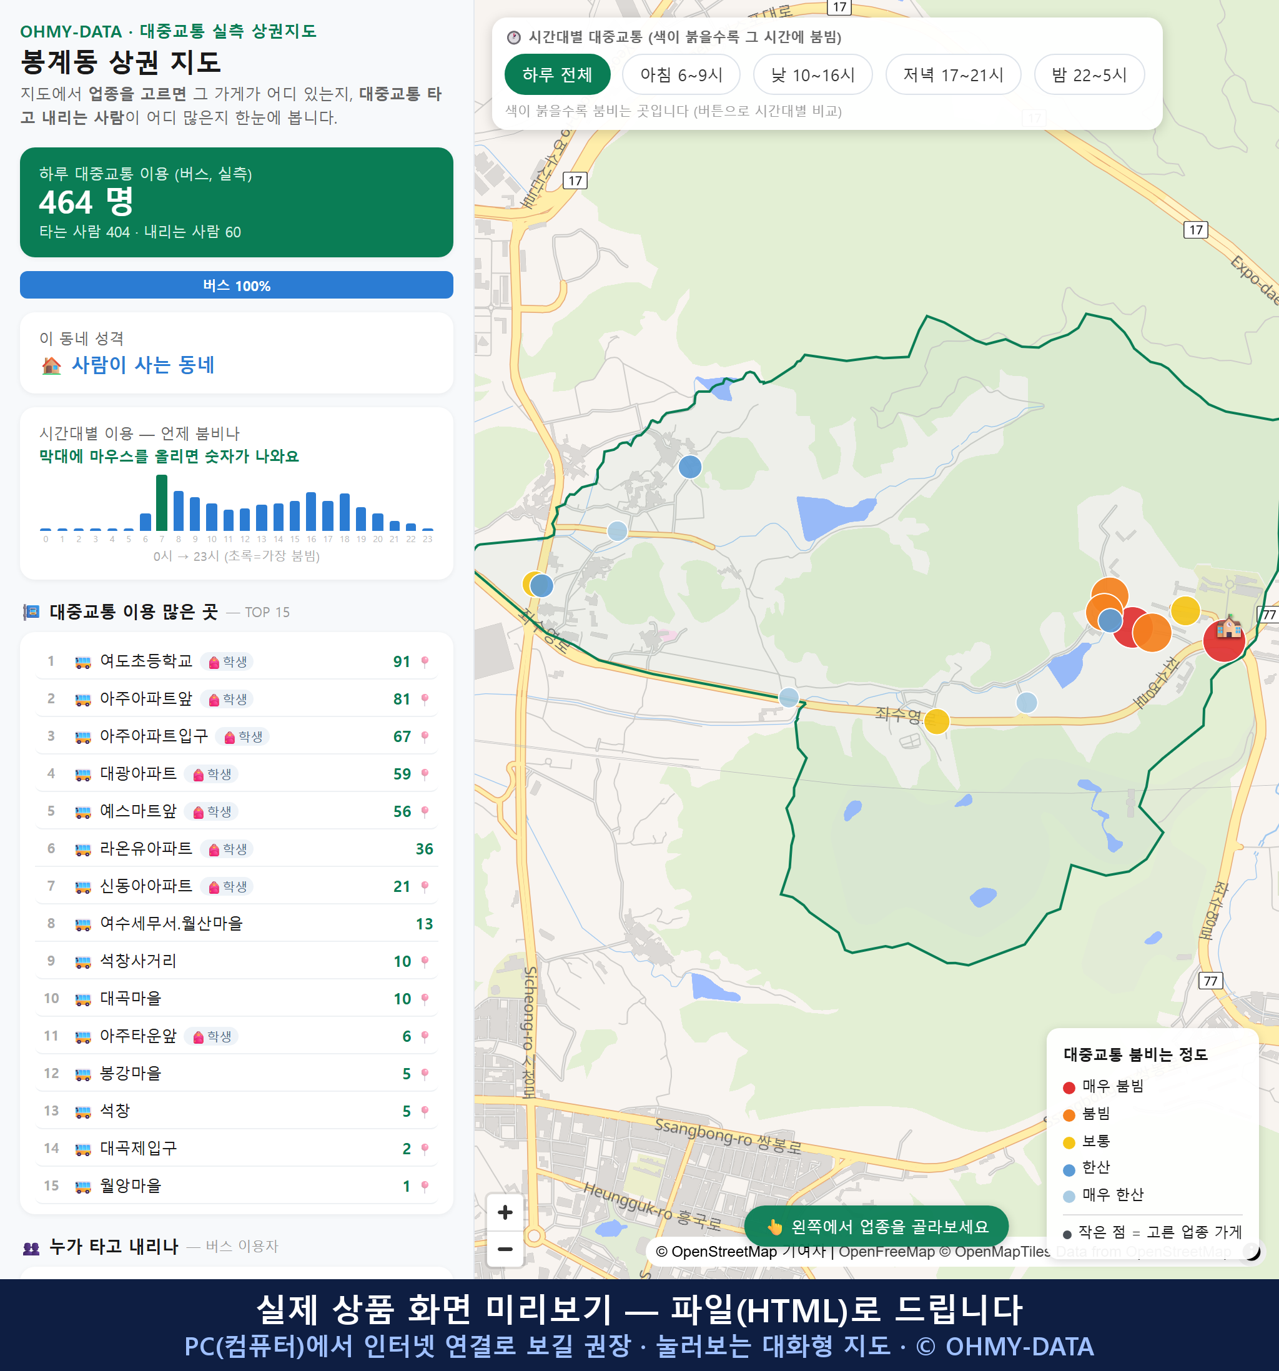Viewport: 1279px width, 1371px height.
Task: Click the location pin for 대광아파트
Action: pos(425,774)
